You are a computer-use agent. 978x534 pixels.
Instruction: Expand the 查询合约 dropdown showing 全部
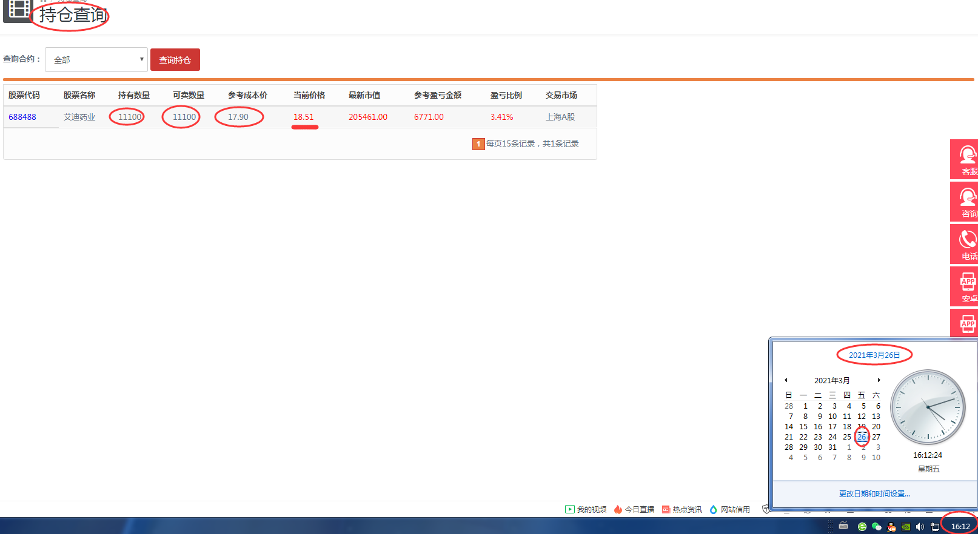click(x=96, y=59)
